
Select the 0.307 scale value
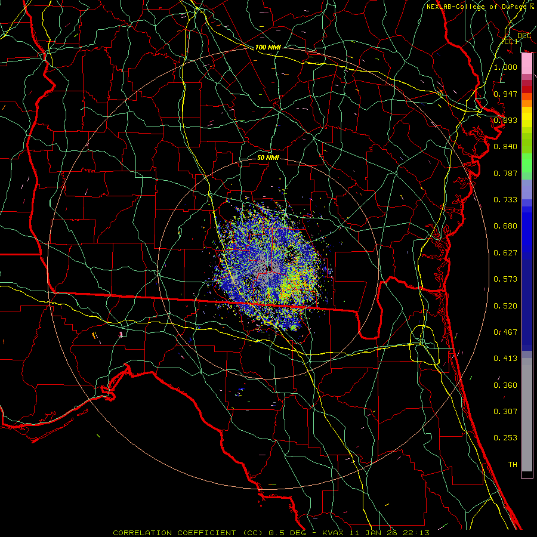click(x=505, y=412)
